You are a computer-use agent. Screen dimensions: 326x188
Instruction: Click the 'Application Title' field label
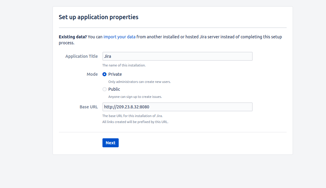81,56
